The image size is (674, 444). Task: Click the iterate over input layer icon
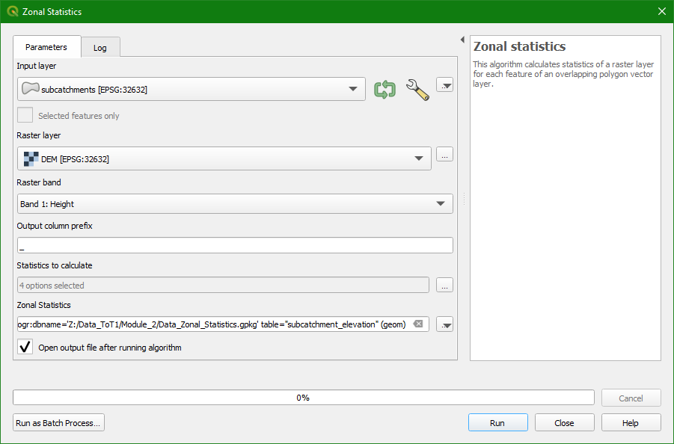(x=385, y=89)
